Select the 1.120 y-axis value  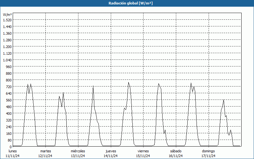(x=7, y=53)
